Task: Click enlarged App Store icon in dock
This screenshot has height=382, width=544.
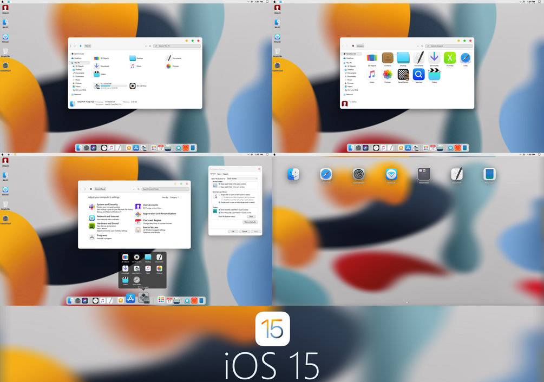Action: coord(130,298)
